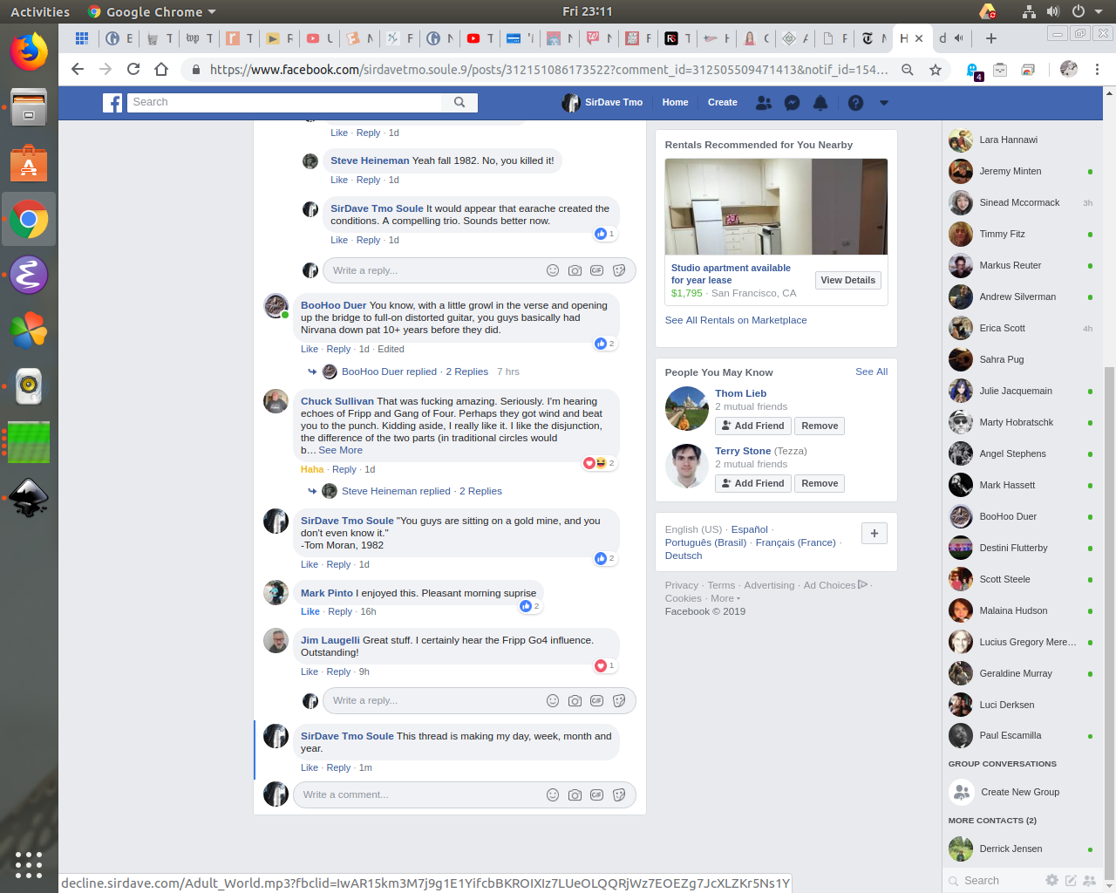Screen dimensions: 1116x893
Task: Open the Quick Help question mark icon
Action: click(x=855, y=103)
